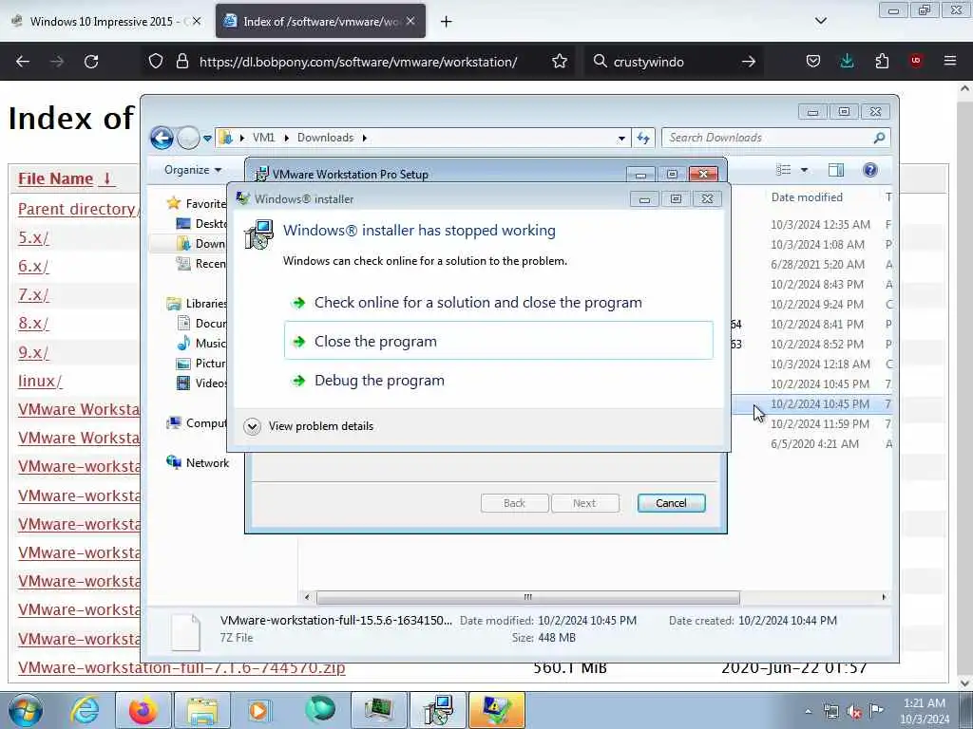Click search go arrow next to crustywindo
Image resolution: width=973 pixels, height=729 pixels.
(x=749, y=62)
